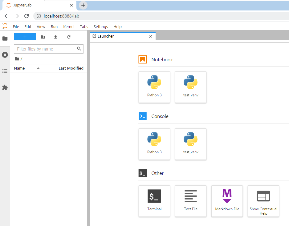The width and height of the screenshot is (289, 226).
Task: Launch a Python 3 notebook
Action: pos(154,87)
